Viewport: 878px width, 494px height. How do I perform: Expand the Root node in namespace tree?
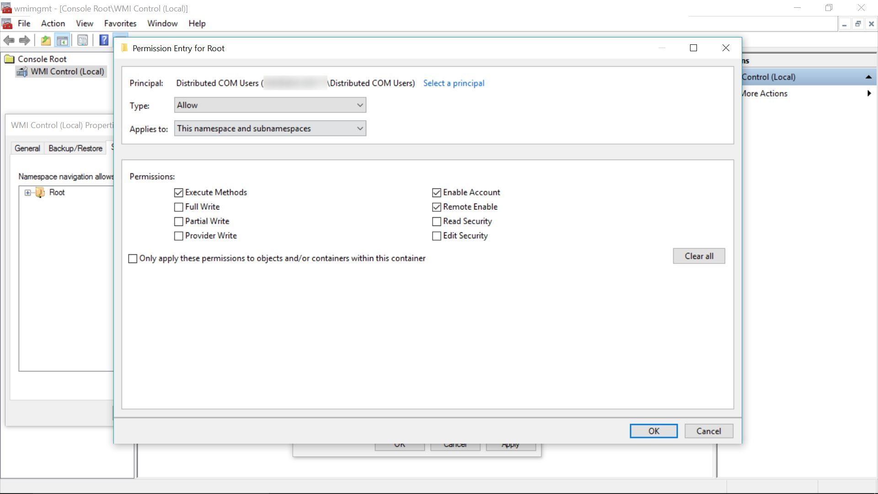pos(27,193)
